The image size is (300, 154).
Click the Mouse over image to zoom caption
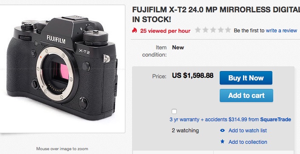(62, 148)
